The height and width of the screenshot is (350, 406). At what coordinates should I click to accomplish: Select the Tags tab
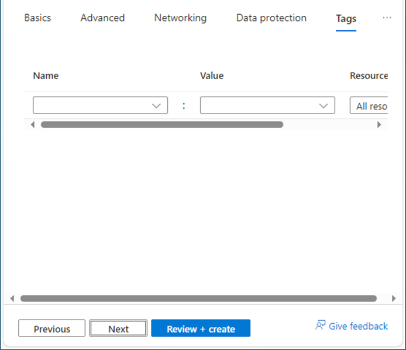tap(346, 19)
